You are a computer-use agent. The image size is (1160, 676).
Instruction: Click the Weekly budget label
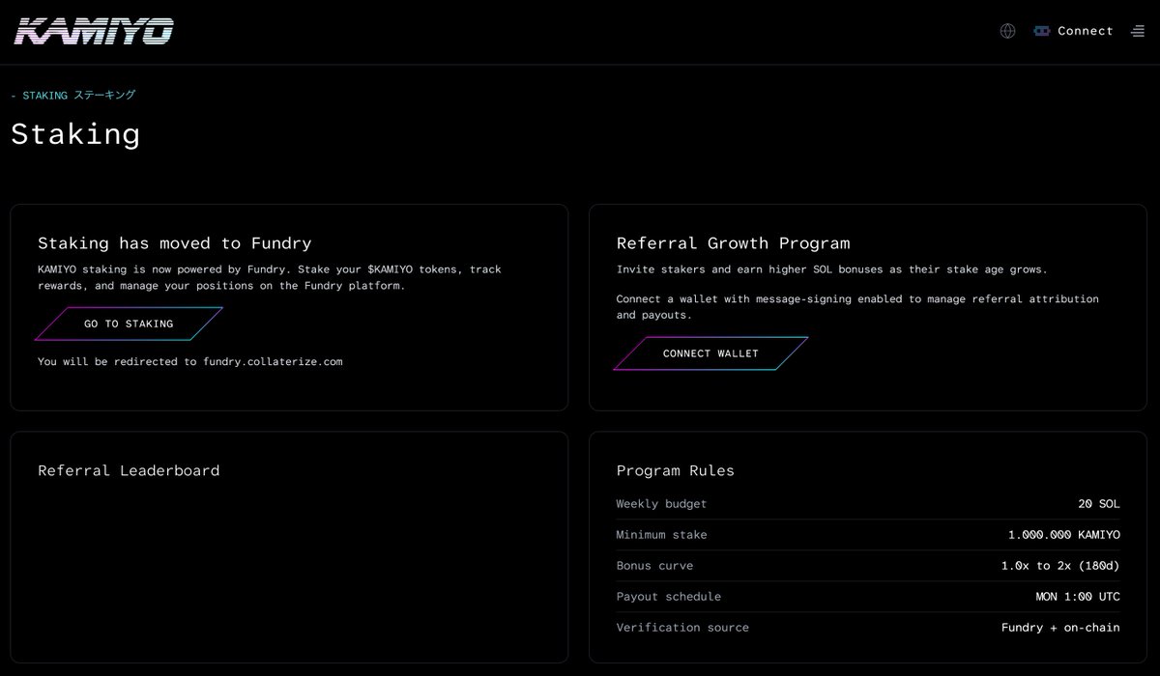(x=661, y=504)
